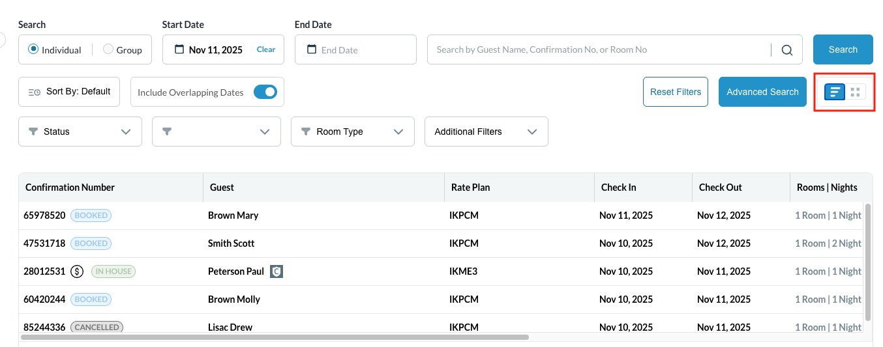The height and width of the screenshot is (347, 883).
Task: Select the Individual radio button
Action: pyautogui.click(x=33, y=49)
